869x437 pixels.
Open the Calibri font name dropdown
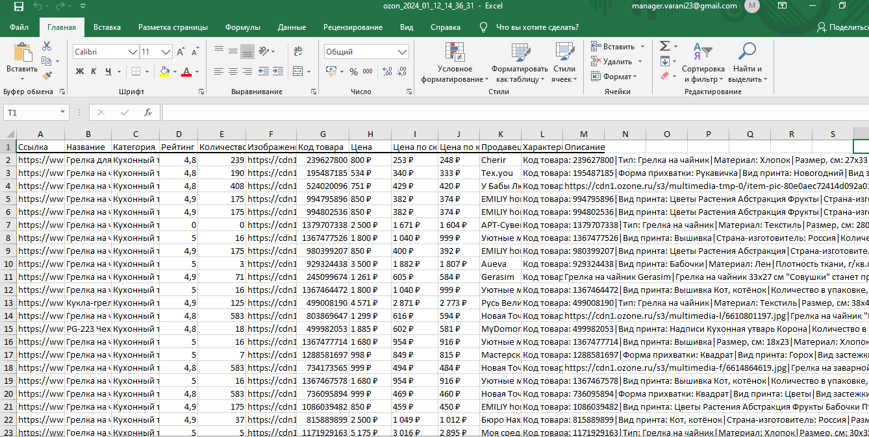[x=132, y=52]
